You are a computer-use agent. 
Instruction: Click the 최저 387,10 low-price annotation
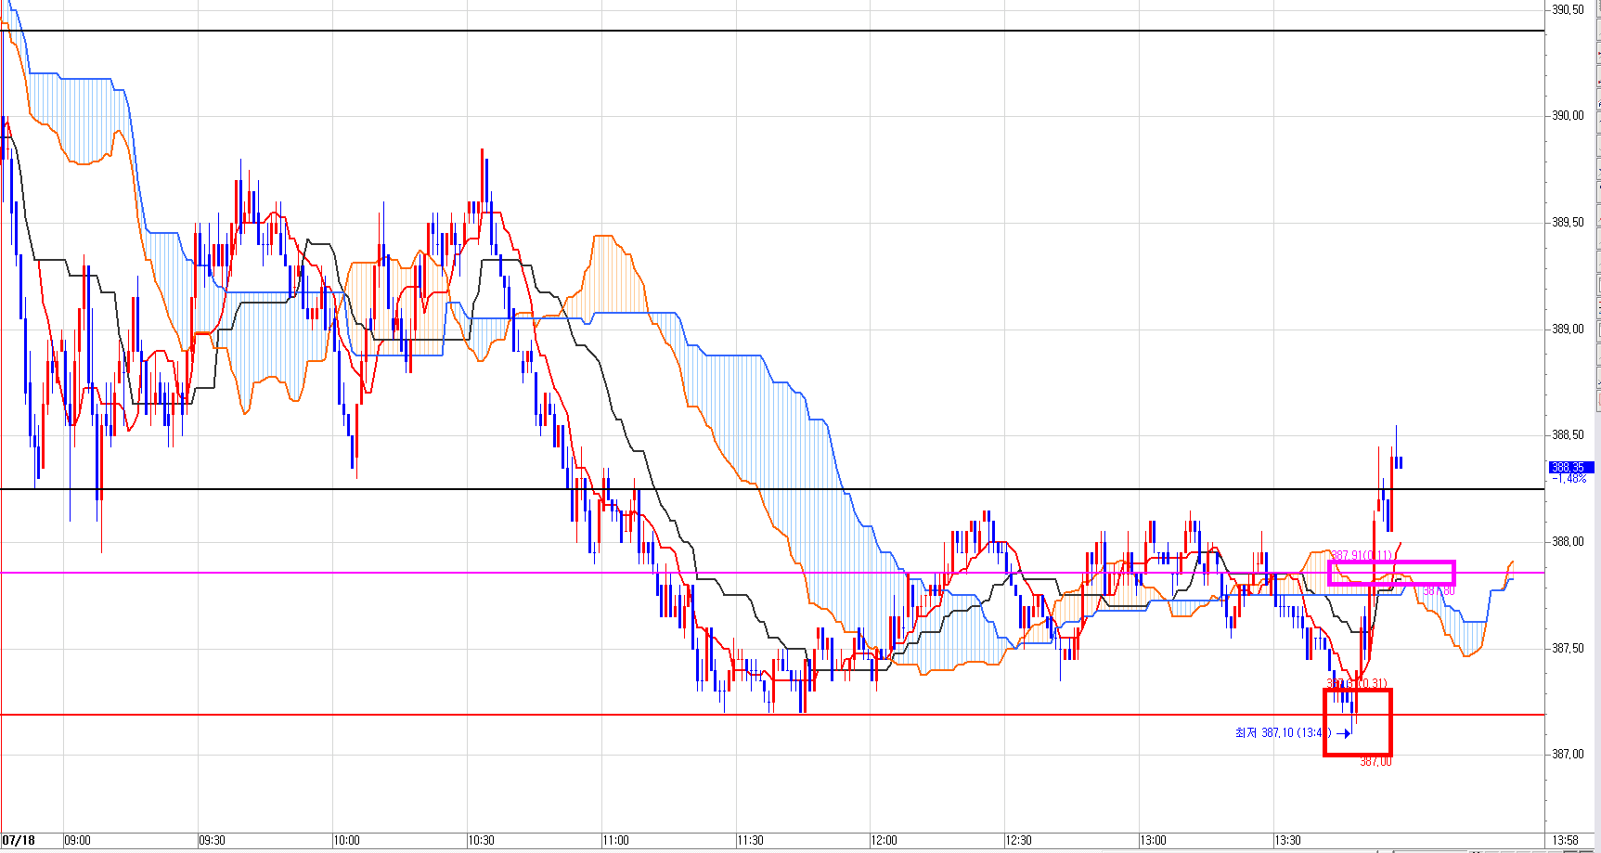[x=1283, y=733]
